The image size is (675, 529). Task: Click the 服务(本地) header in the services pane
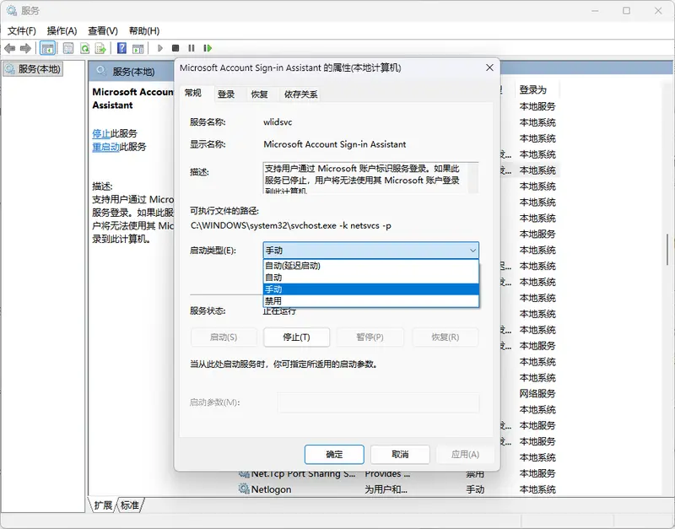point(133,72)
